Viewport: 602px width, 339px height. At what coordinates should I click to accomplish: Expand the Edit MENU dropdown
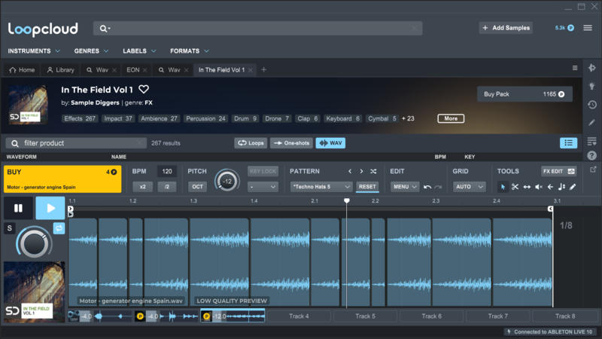tap(404, 187)
